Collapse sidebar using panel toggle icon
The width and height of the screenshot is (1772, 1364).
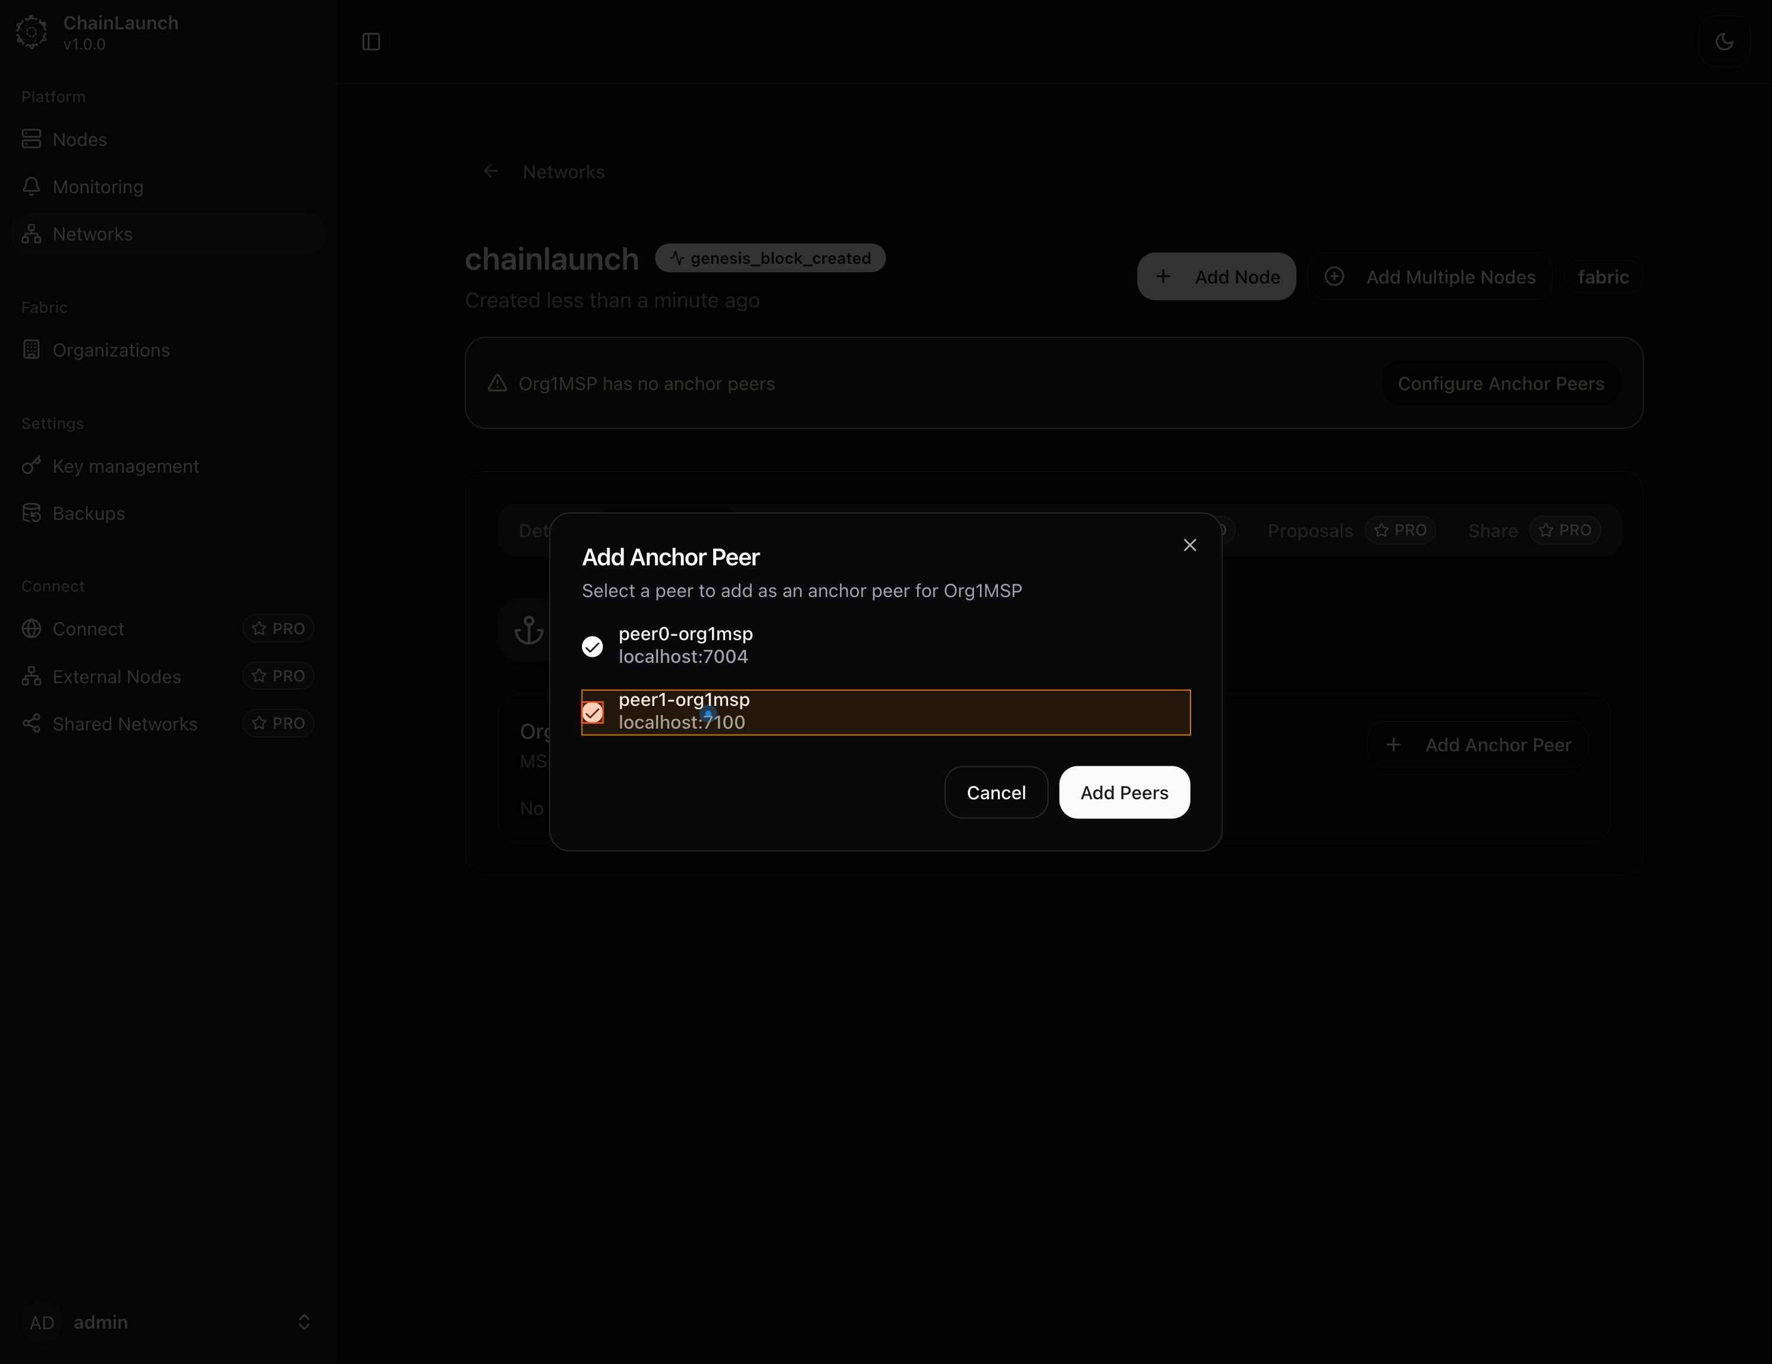pos(371,41)
